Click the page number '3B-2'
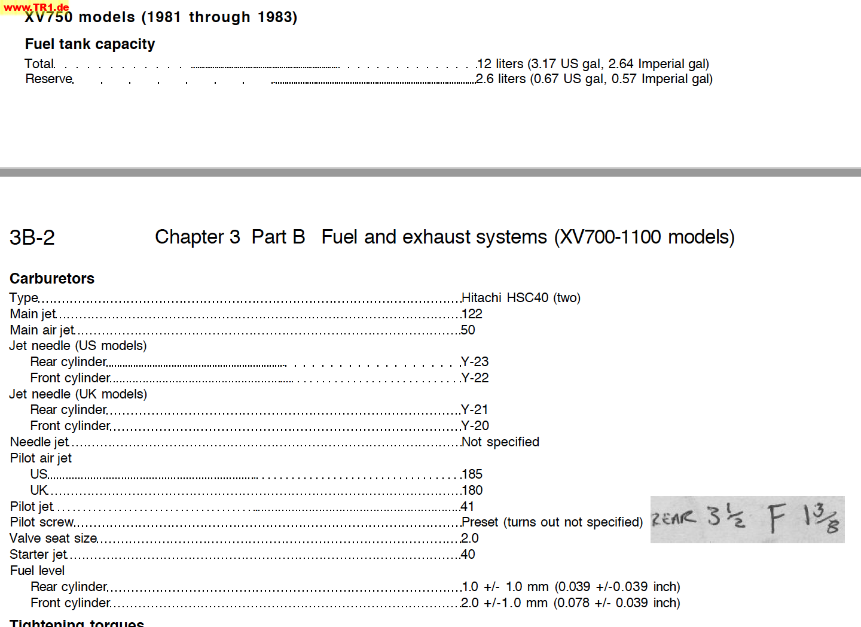Image resolution: width=861 pixels, height=627 pixels. (32, 238)
